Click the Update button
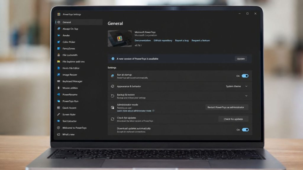This screenshot has height=170, width=303. click(241, 59)
